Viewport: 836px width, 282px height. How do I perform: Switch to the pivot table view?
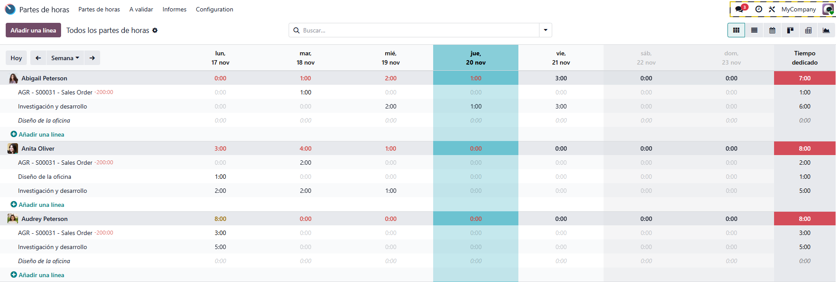pyautogui.click(x=808, y=30)
